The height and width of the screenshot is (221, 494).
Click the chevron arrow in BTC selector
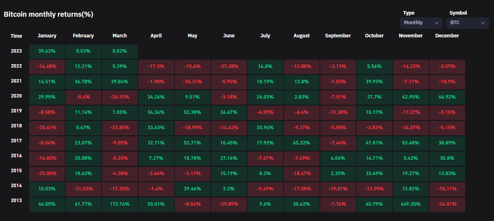click(483, 23)
